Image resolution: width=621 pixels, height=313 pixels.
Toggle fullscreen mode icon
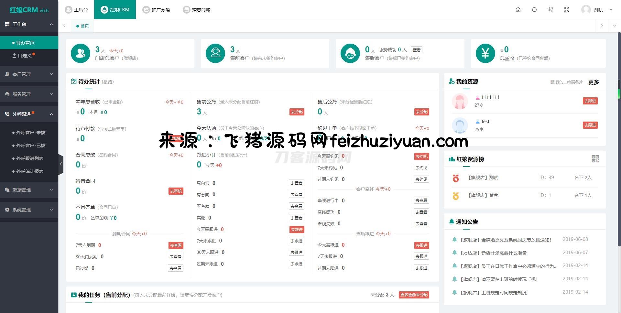[x=566, y=10]
